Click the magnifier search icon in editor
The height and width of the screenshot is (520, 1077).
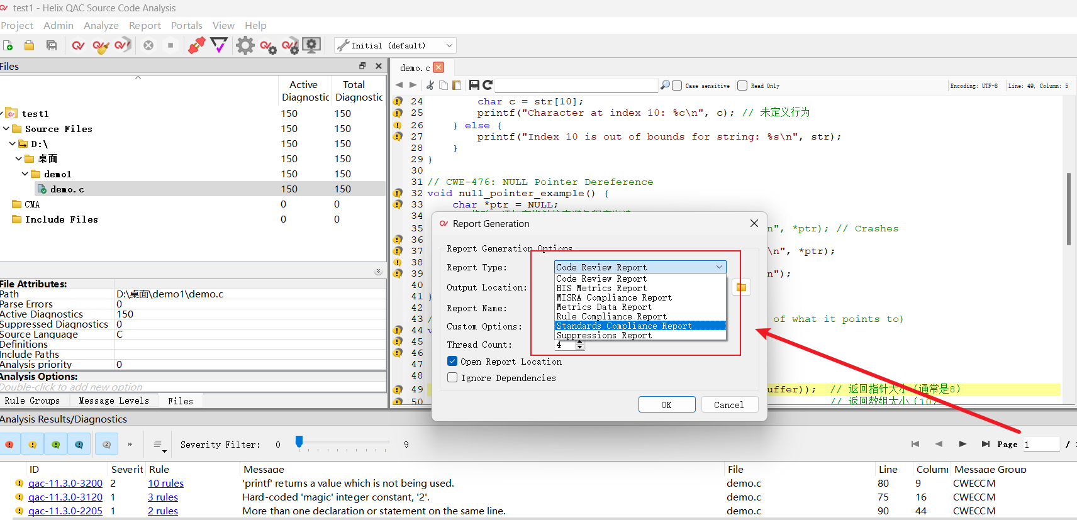coord(665,85)
